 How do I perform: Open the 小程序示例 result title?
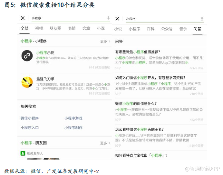45,53
